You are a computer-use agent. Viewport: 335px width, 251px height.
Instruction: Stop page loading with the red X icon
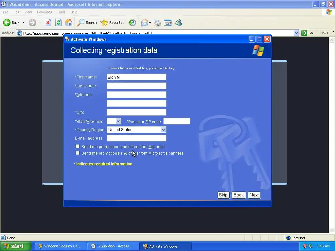(48, 23)
